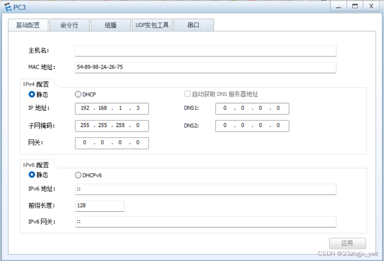Image resolution: width=384 pixels, height=261 pixels.
Task: Close the PC3 window
Action: coord(371,6)
